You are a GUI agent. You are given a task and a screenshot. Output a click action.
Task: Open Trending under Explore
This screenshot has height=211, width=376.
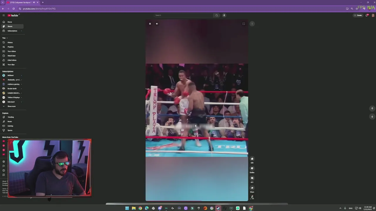click(12, 117)
